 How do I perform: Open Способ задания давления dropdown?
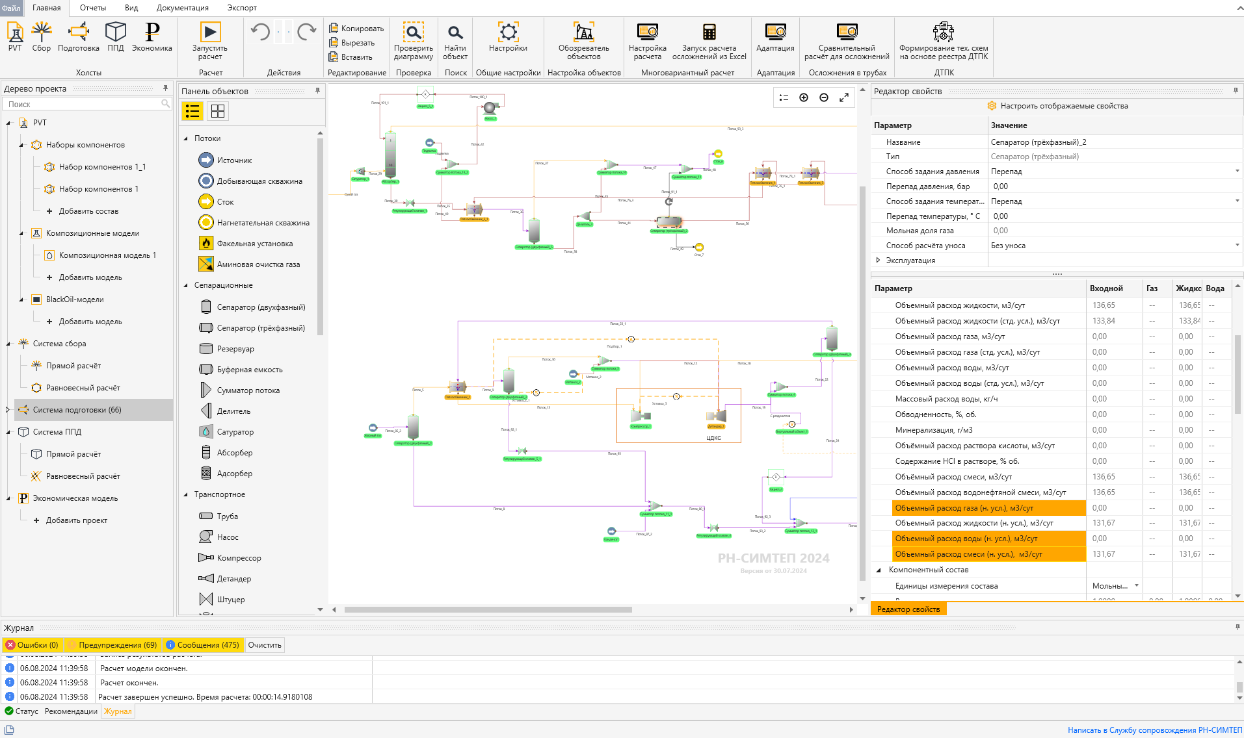pyautogui.click(x=1237, y=172)
